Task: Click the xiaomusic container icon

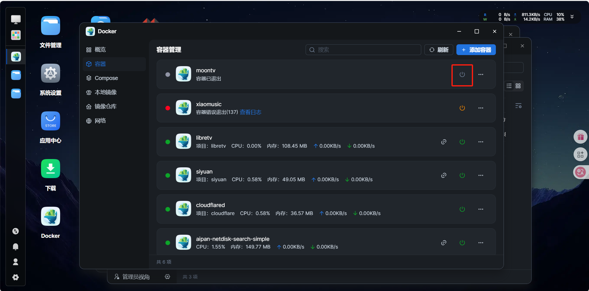Action: click(x=183, y=108)
